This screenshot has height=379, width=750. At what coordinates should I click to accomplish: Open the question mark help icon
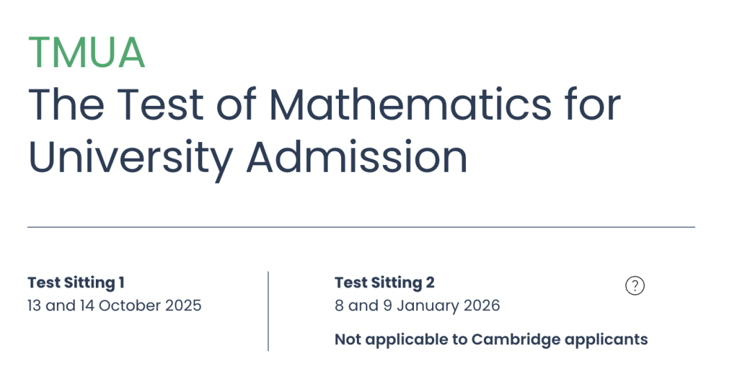click(635, 285)
